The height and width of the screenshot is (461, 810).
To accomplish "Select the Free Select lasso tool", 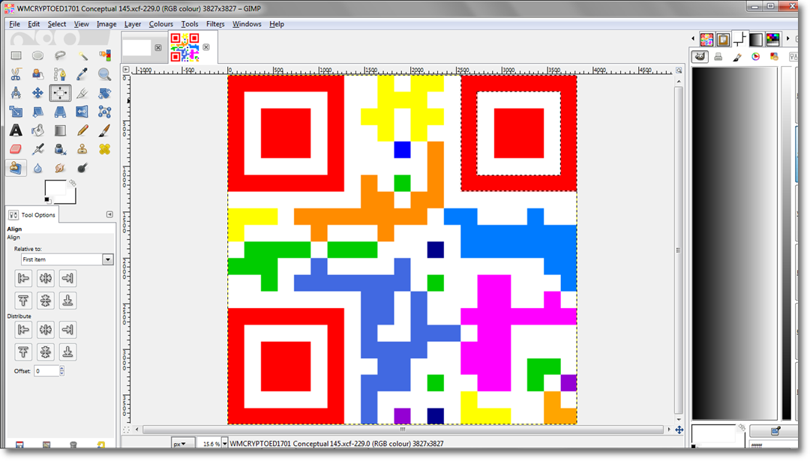I will (x=60, y=55).
